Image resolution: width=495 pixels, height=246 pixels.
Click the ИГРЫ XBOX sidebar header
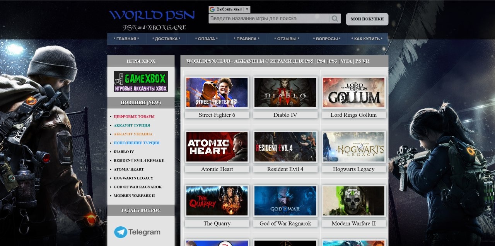[141, 61]
